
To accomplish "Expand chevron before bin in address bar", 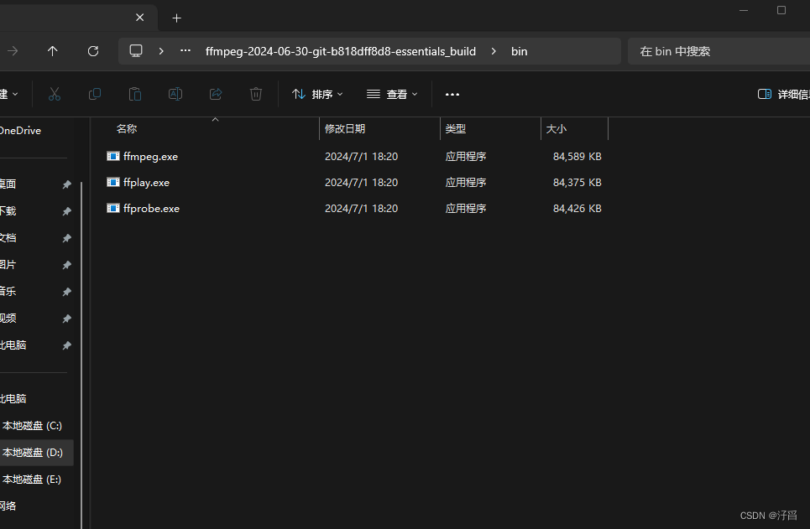I will coord(494,51).
